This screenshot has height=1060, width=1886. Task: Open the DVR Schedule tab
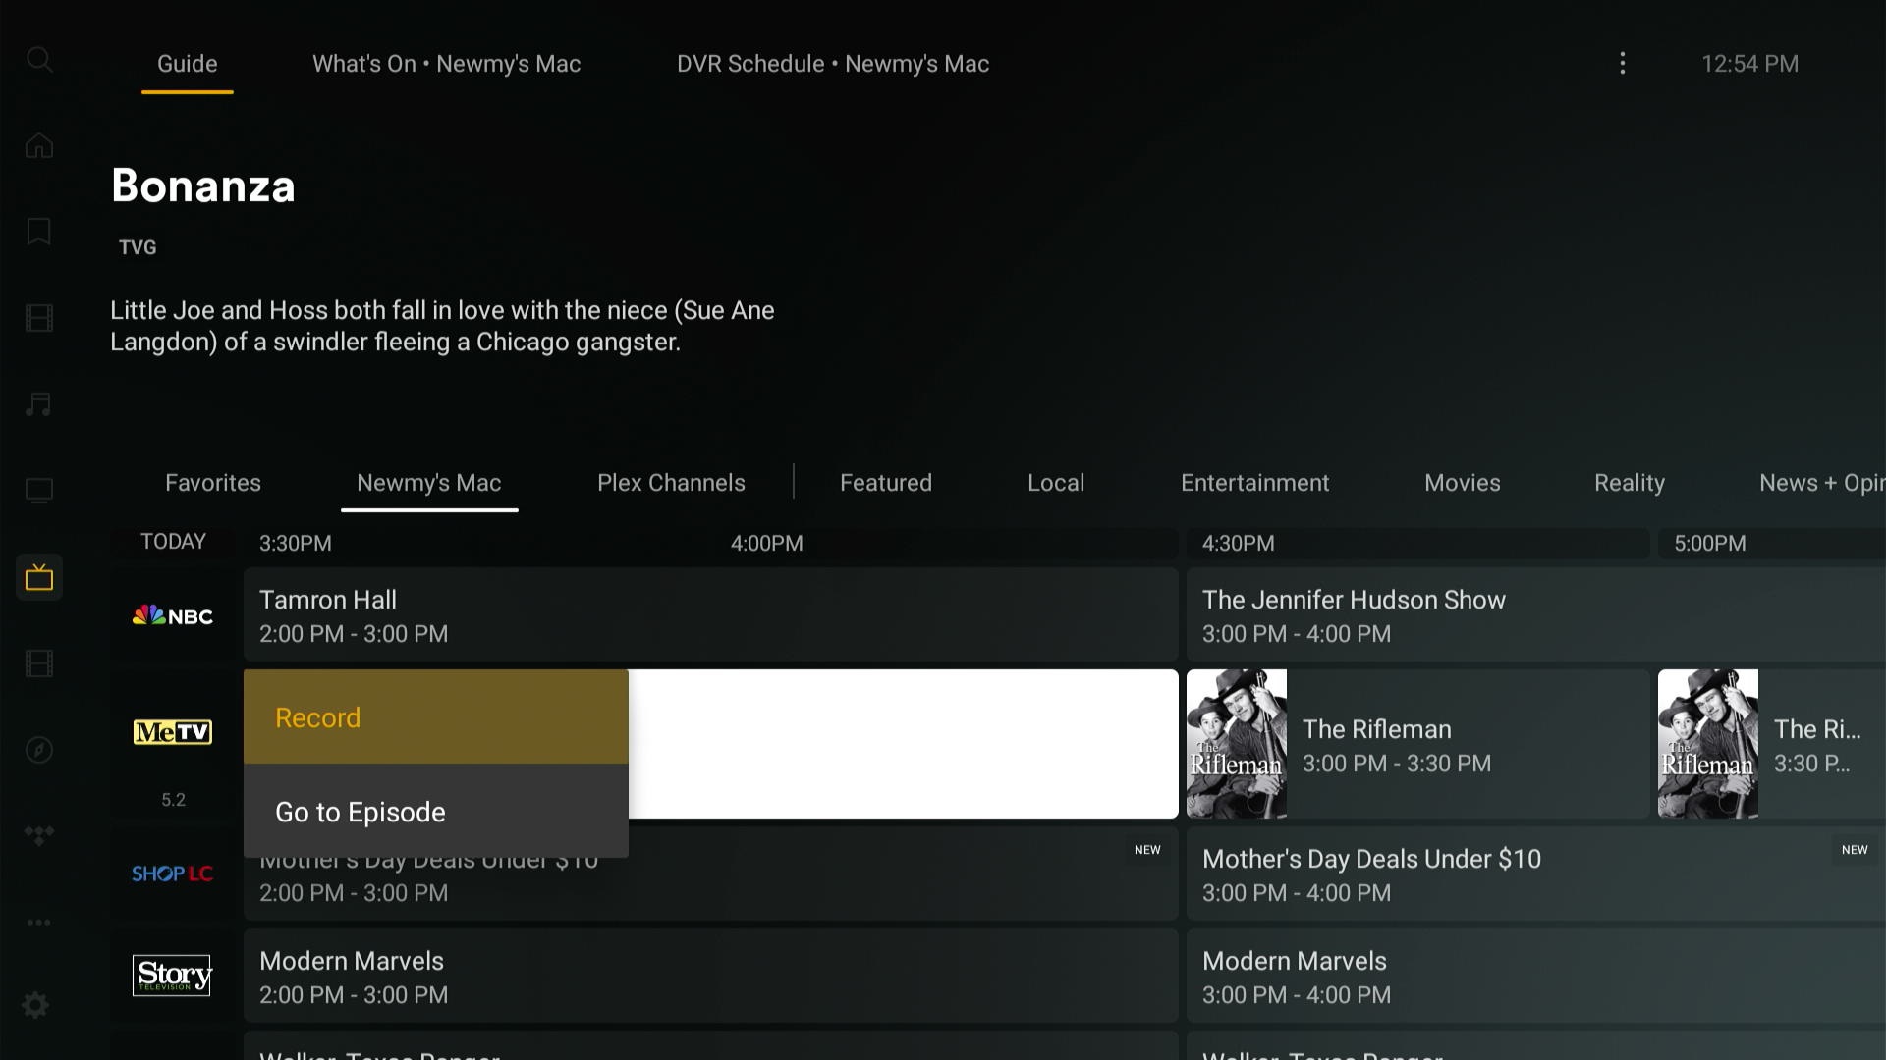pyautogui.click(x=833, y=63)
